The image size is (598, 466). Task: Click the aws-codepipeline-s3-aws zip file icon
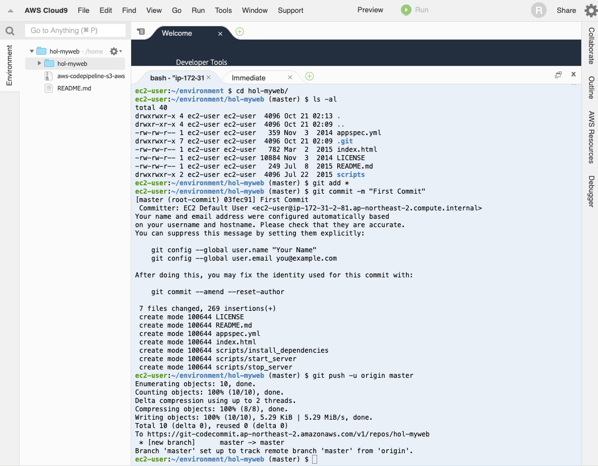[49, 76]
